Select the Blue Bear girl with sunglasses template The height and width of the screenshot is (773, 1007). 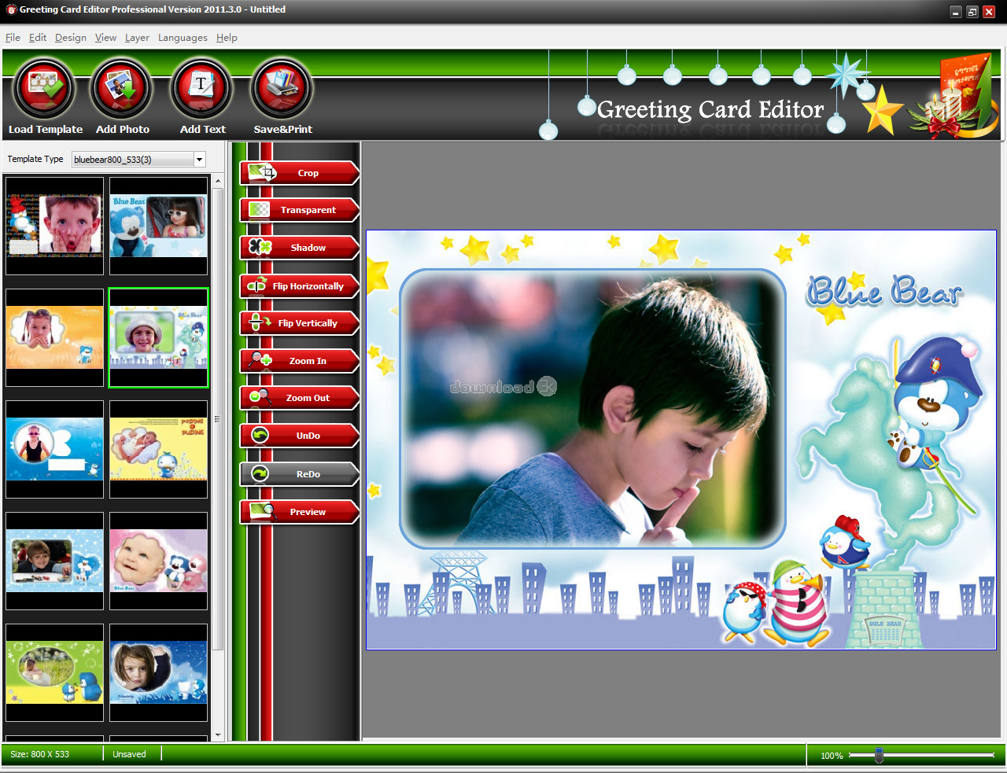point(158,226)
